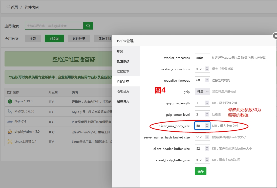Click the home icon in breadcrumb
The width and height of the screenshot is (277, 188).
point(8,7)
